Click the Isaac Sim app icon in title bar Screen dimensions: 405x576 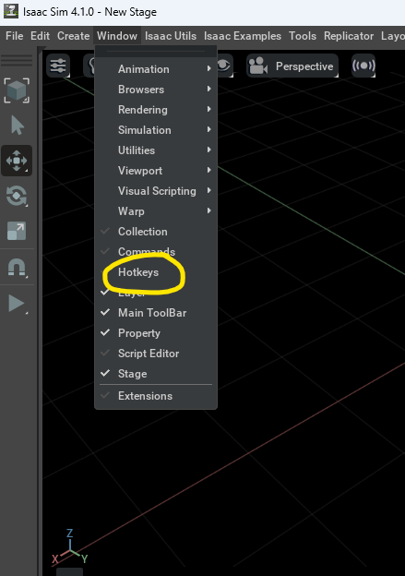click(x=11, y=11)
